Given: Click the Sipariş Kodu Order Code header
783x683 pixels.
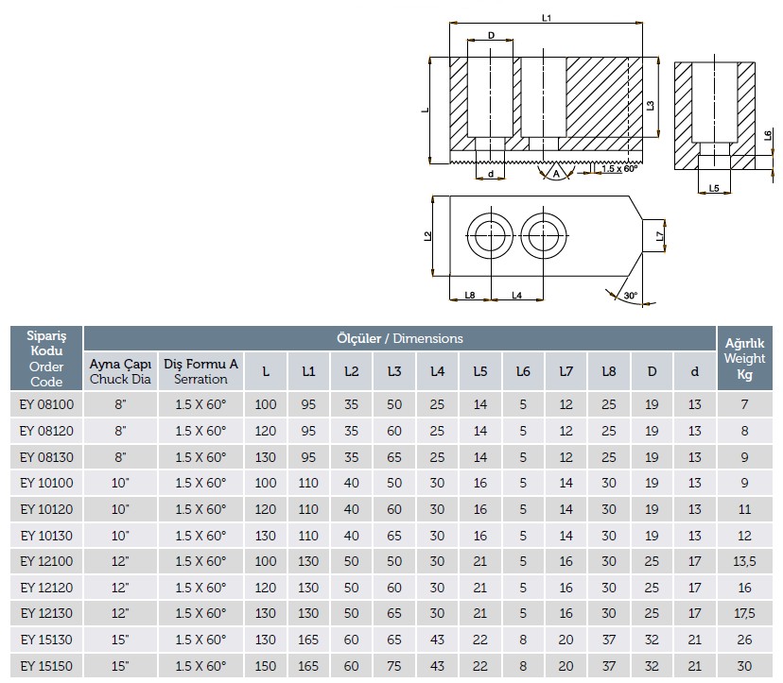Looking at the screenshot, I should [46, 358].
